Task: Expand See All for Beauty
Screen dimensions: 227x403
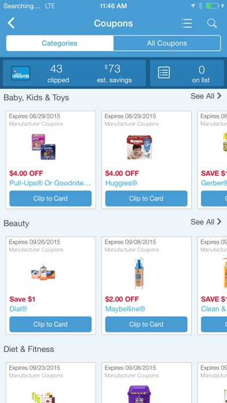Action: click(206, 222)
